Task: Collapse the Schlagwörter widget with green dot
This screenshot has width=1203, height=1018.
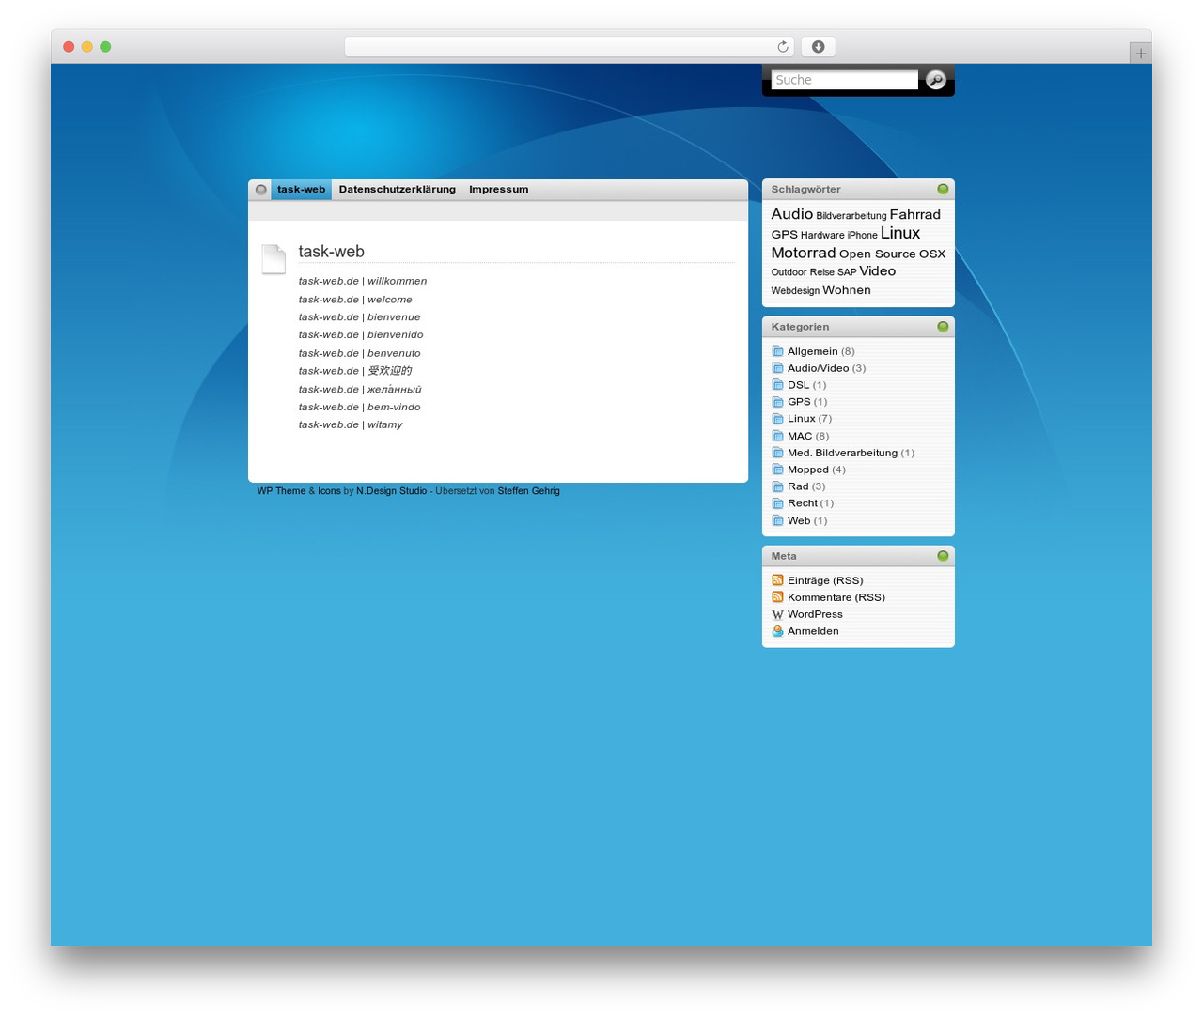Action: (x=943, y=190)
